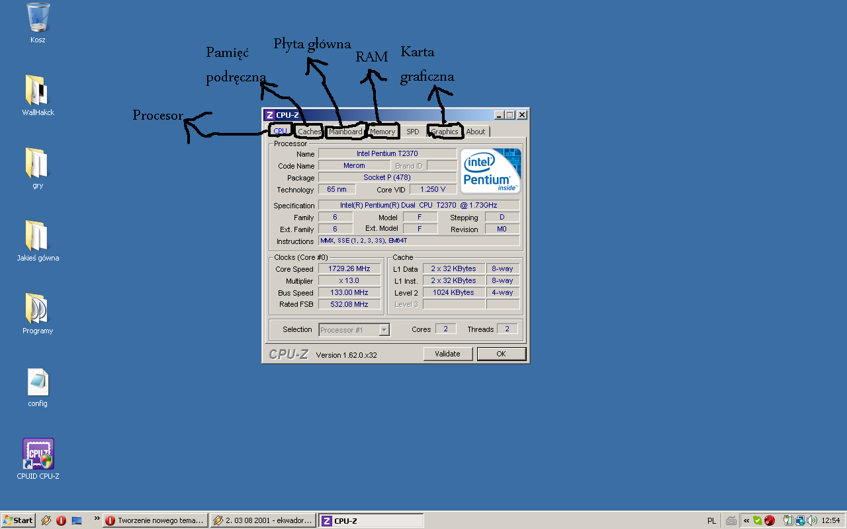
Task: Switch to the CPU tab
Action: 281,131
